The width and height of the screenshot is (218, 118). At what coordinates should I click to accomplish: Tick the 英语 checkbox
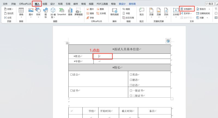131,75
